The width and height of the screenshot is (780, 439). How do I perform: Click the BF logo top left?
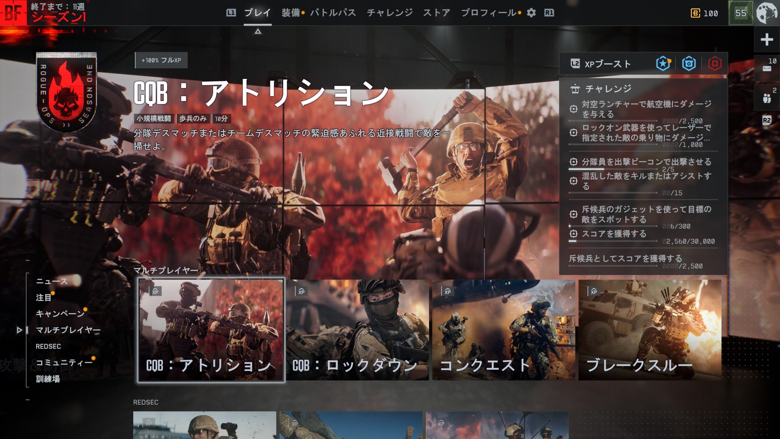pyautogui.click(x=13, y=13)
